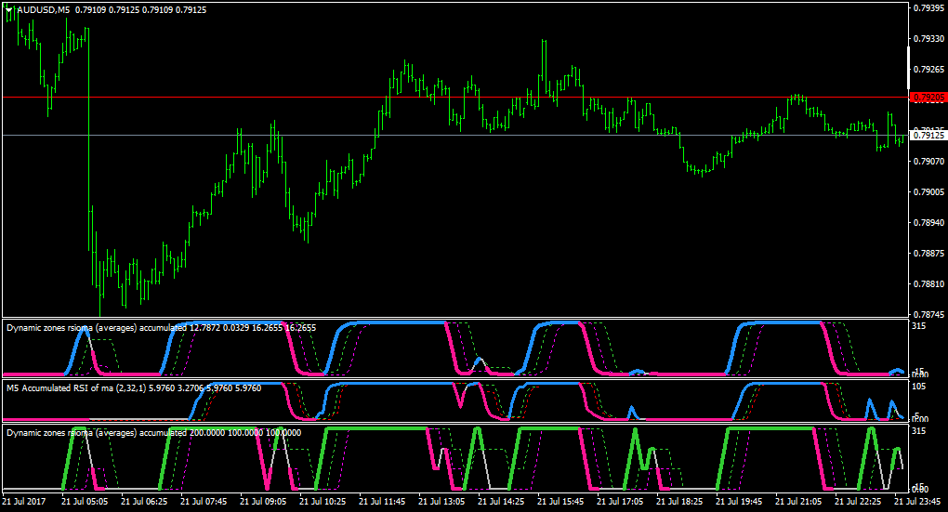The width and height of the screenshot is (948, 512).
Task: Click the 21 Jul 23:45 time label
Action: (x=917, y=501)
